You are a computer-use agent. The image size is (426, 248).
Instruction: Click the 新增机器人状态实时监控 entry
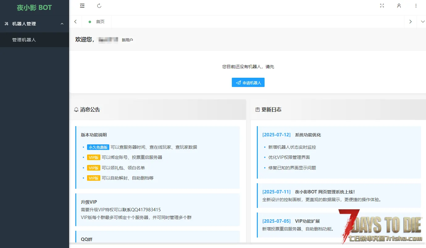pyautogui.click(x=292, y=147)
